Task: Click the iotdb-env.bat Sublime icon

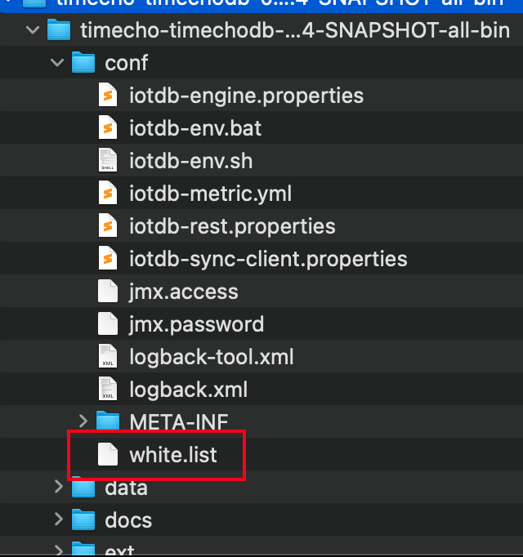Action: point(108,128)
